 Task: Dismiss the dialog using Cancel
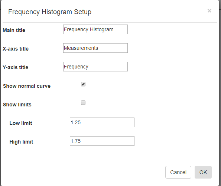[x=178, y=172]
